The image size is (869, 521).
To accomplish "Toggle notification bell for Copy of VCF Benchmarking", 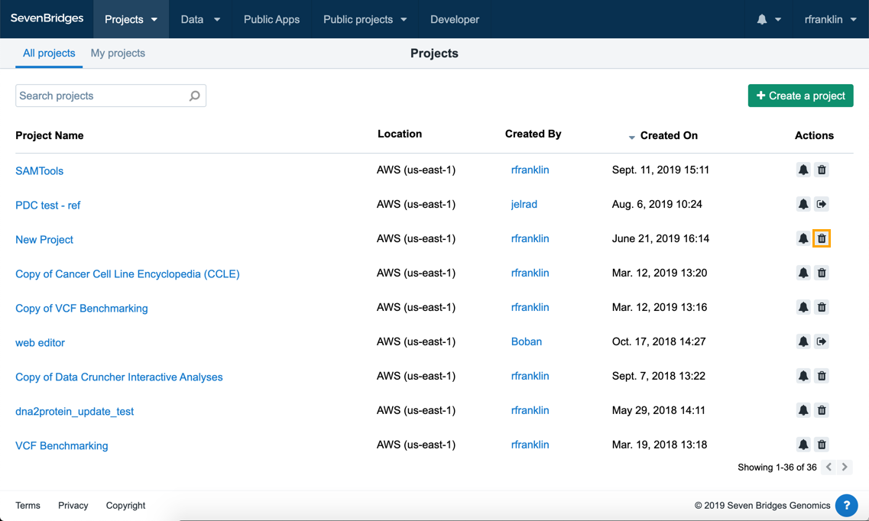I will pyautogui.click(x=803, y=307).
